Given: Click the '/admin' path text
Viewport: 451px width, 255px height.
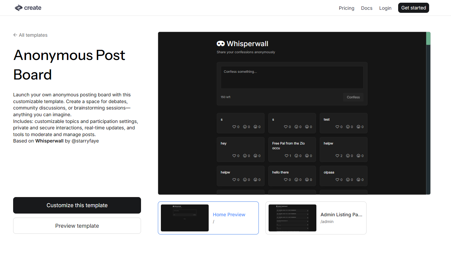Looking at the screenshot, I should [327, 222].
